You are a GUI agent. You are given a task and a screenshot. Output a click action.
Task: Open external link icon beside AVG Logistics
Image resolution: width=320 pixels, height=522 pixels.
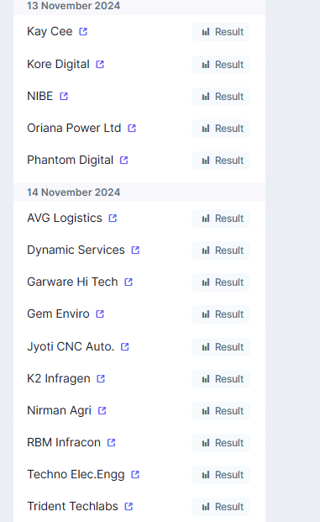(113, 218)
